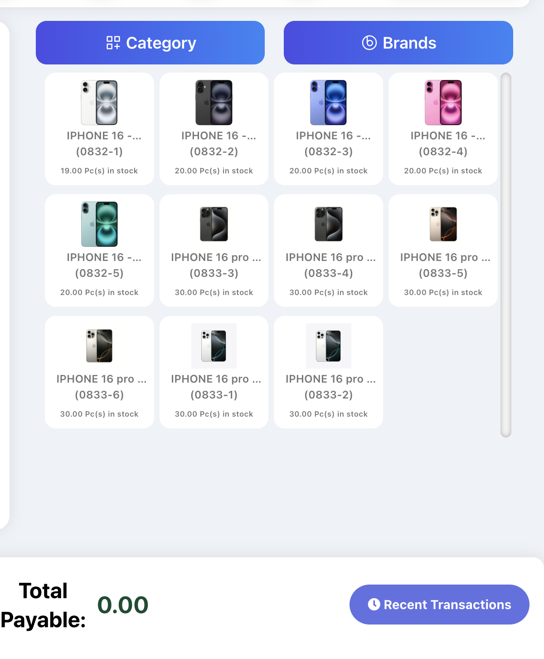Add iPhone 16 pro (0833-3) product image
Image resolution: width=544 pixels, height=659 pixels.
click(214, 224)
